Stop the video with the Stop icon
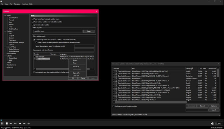Image resolution: width=224 pixels, height=129 pixels. pos(7,123)
